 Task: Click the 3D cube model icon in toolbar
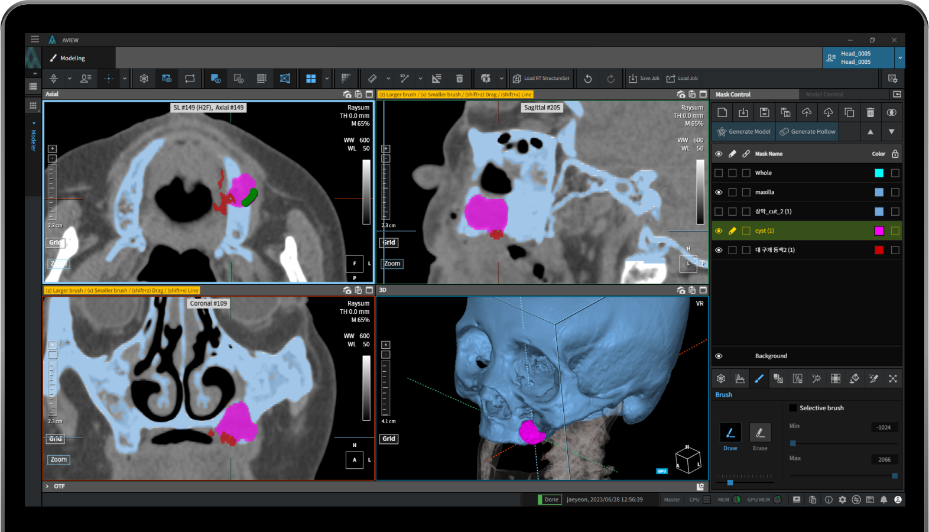[144, 78]
